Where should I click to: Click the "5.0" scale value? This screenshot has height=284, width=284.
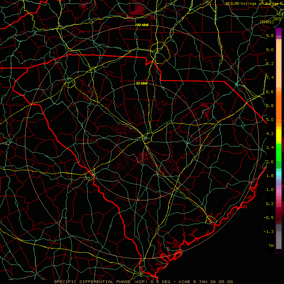(x=270, y=120)
